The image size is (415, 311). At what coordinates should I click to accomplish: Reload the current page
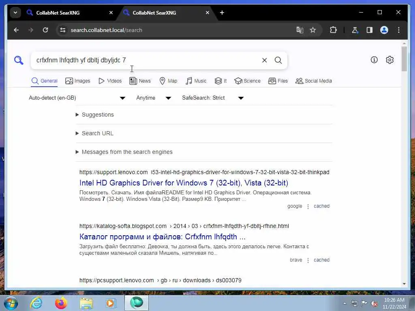[x=45, y=30]
